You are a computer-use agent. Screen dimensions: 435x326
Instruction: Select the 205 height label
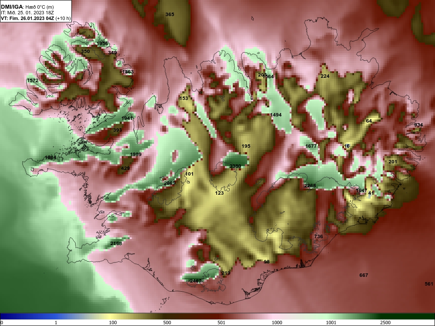(x=262, y=75)
